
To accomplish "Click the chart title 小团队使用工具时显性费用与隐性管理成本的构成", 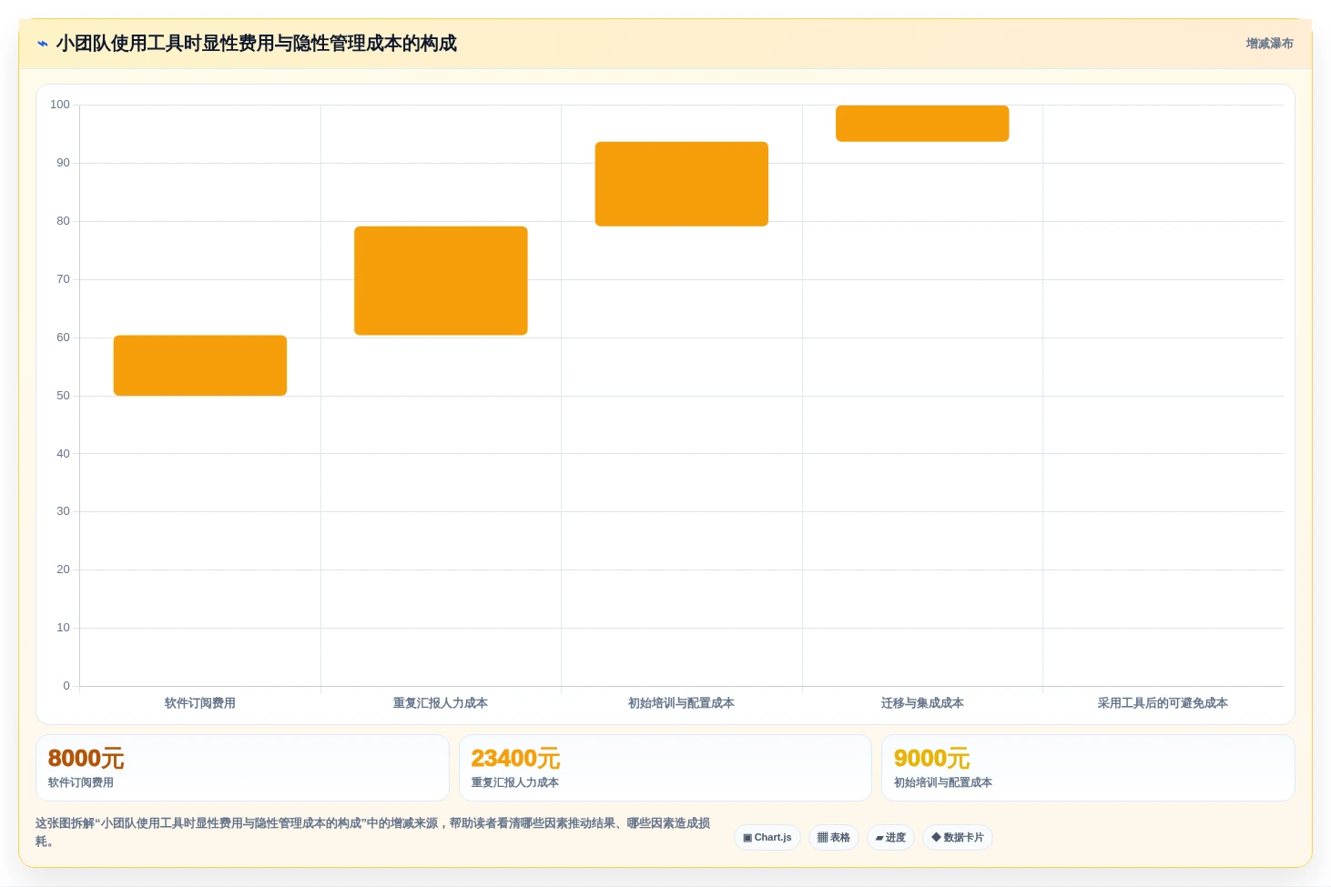I will [x=256, y=44].
